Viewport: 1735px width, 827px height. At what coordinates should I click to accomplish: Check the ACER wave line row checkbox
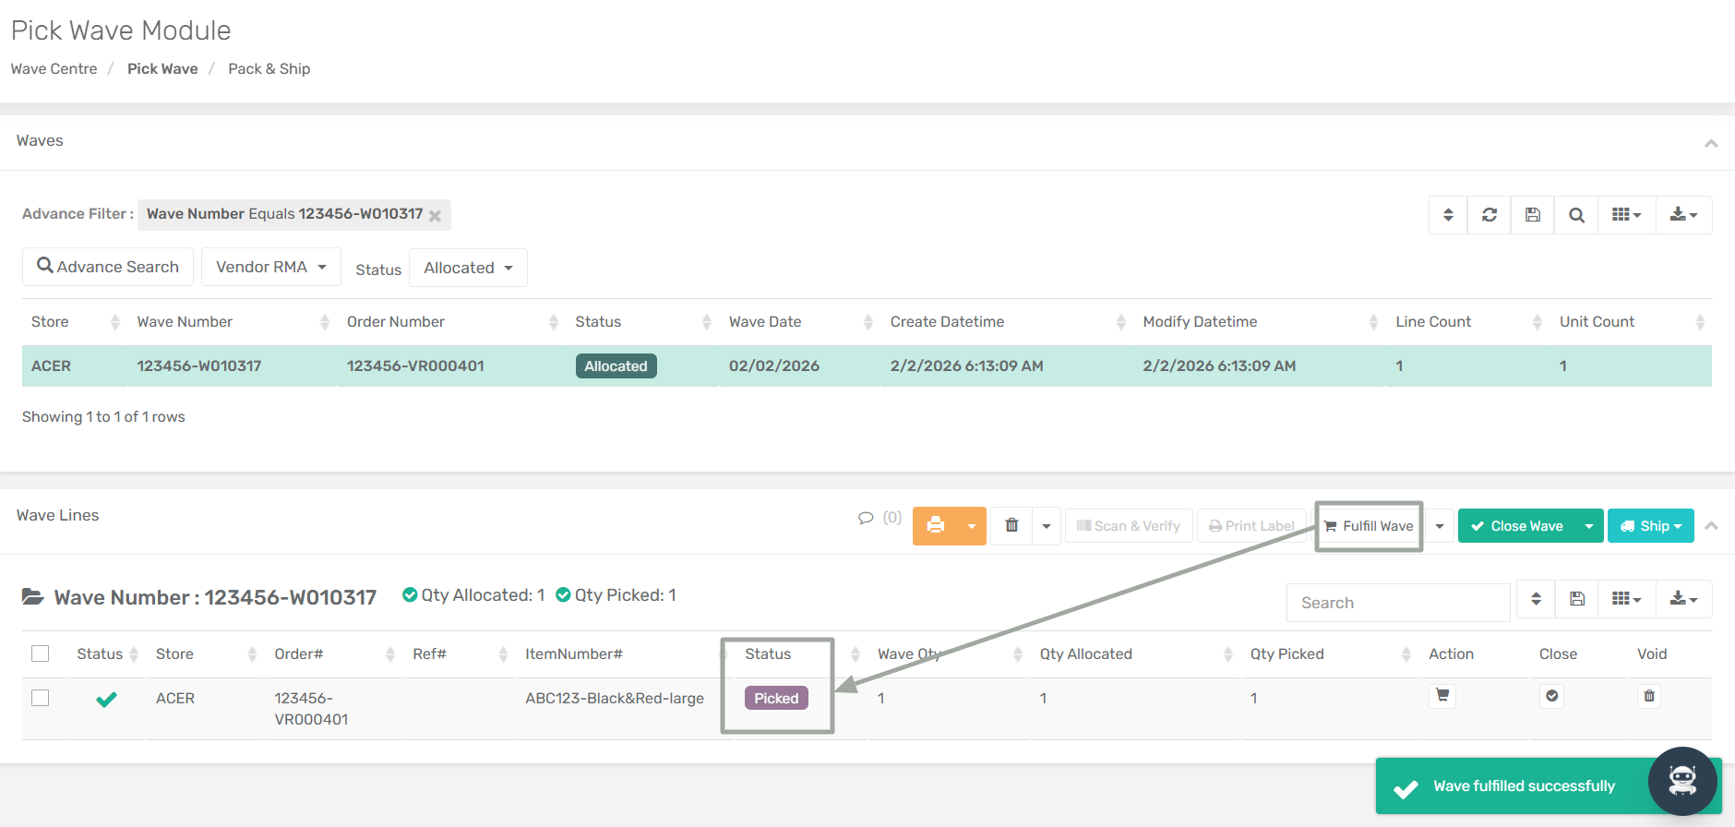[x=40, y=698]
